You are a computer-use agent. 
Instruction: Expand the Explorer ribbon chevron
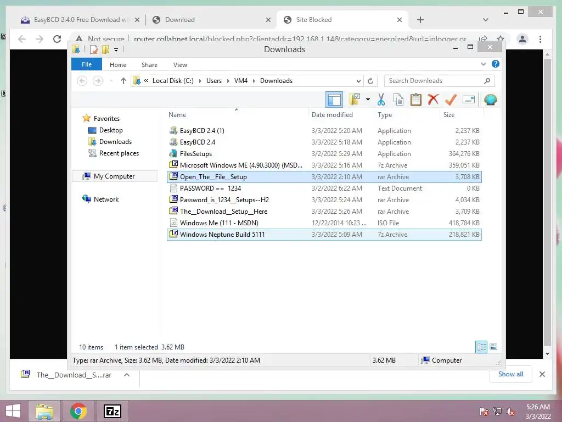pos(484,64)
